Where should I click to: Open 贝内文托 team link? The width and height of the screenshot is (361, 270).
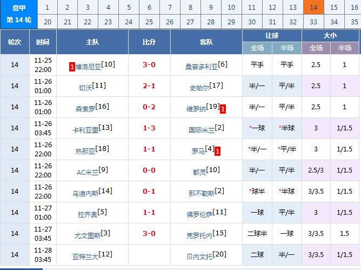pos(199,256)
